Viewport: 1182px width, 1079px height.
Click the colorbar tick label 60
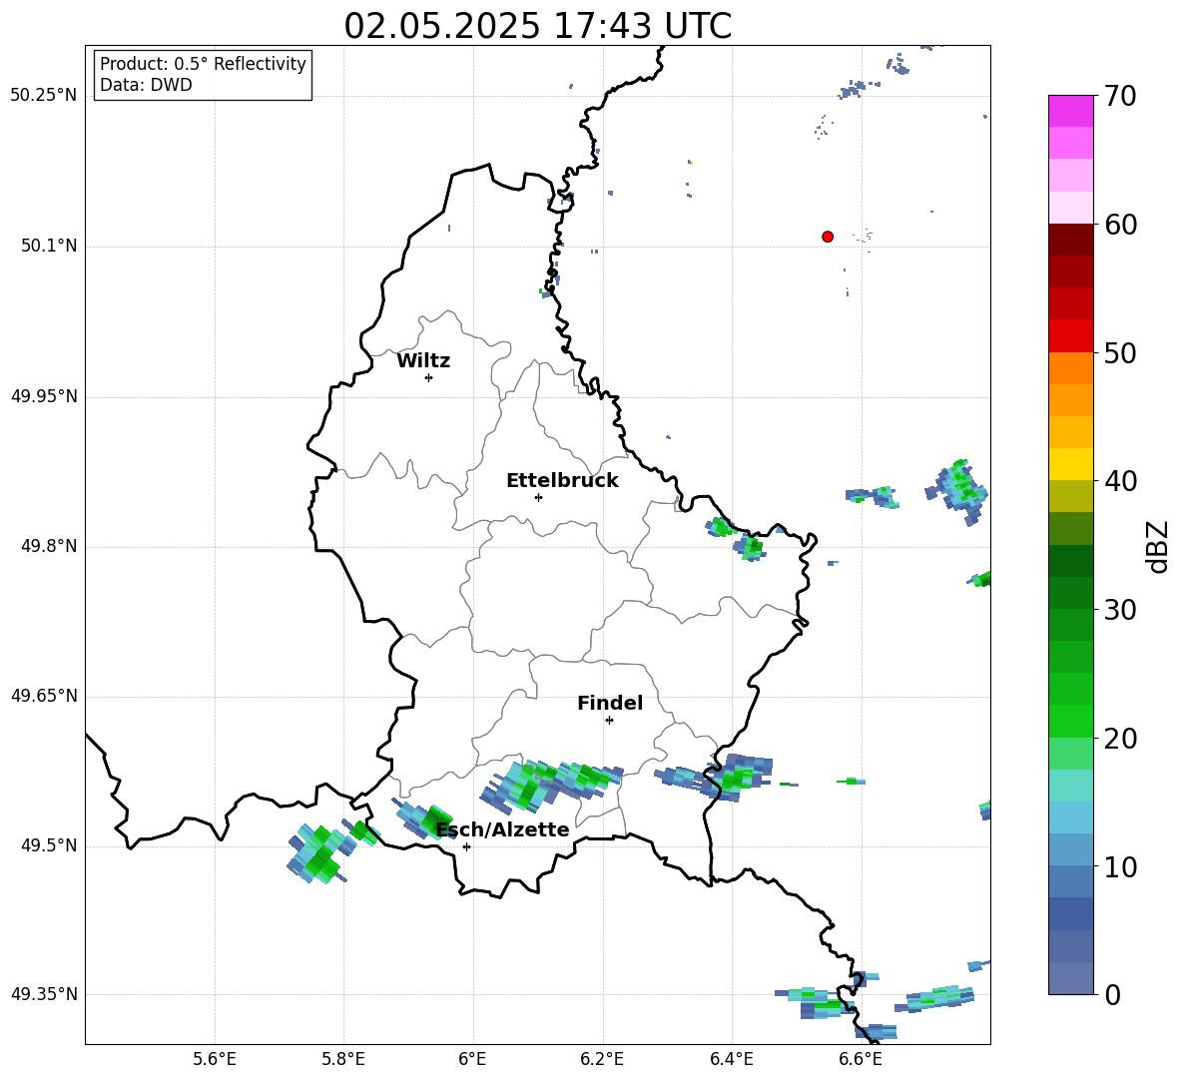(1120, 225)
